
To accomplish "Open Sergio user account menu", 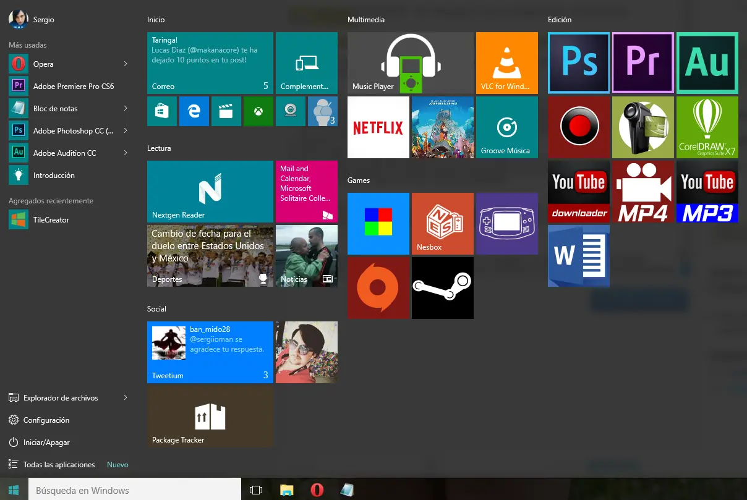I will (x=32, y=19).
